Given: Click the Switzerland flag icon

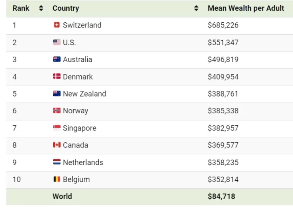Looking at the screenshot, I should [x=56, y=25].
